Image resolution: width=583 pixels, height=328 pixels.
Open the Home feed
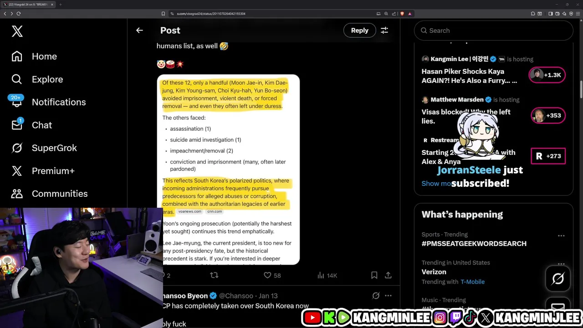click(x=34, y=56)
